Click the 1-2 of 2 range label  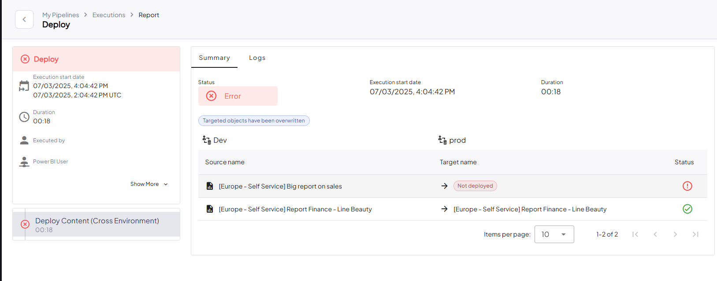pos(607,234)
